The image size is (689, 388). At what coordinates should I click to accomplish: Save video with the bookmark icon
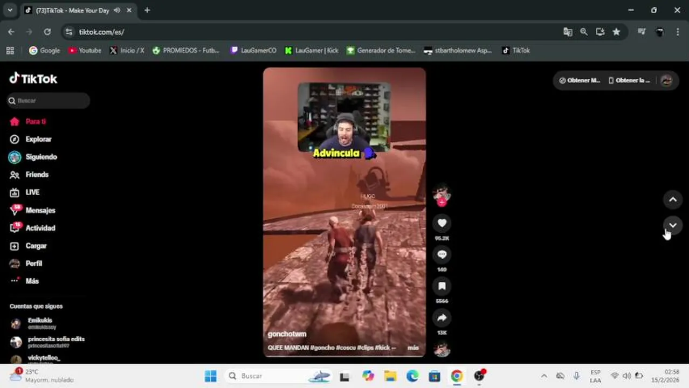[x=442, y=286]
